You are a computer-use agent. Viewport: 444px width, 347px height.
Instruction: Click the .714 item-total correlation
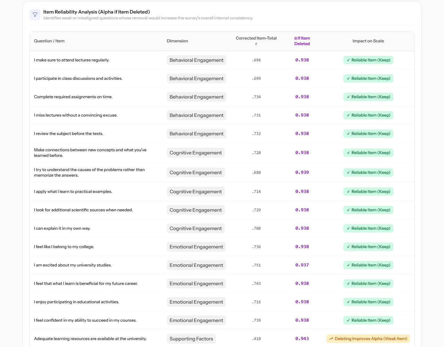point(256,192)
